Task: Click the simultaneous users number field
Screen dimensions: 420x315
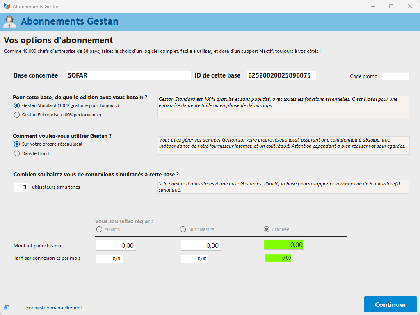Action: 21,187
